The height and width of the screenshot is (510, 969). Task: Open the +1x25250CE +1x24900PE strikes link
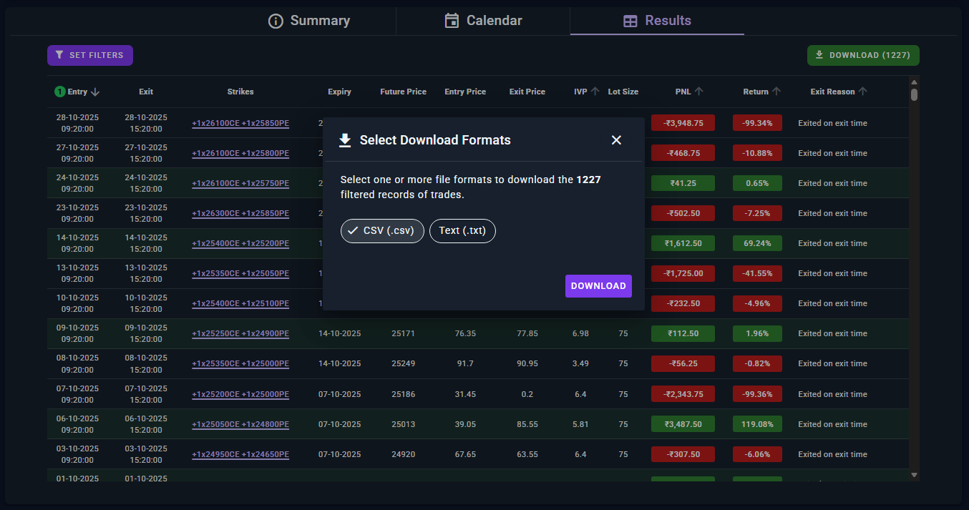(240, 333)
